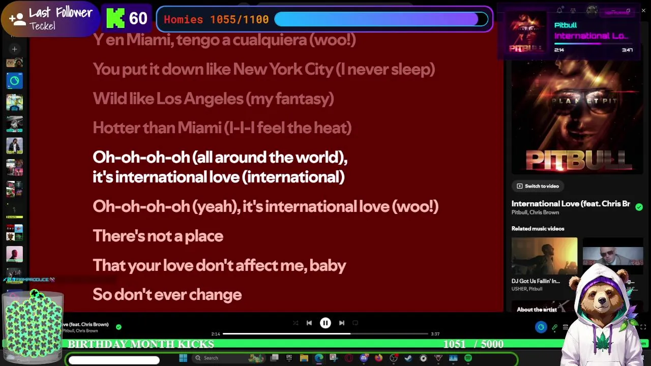The height and width of the screenshot is (366, 651).
Task: Open the blue circle playlist in the library sidebar
Action: click(x=14, y=80)
